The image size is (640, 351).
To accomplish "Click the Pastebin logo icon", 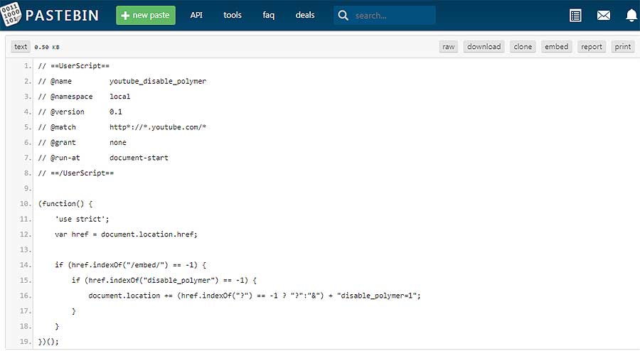I will tap(11, 14).
